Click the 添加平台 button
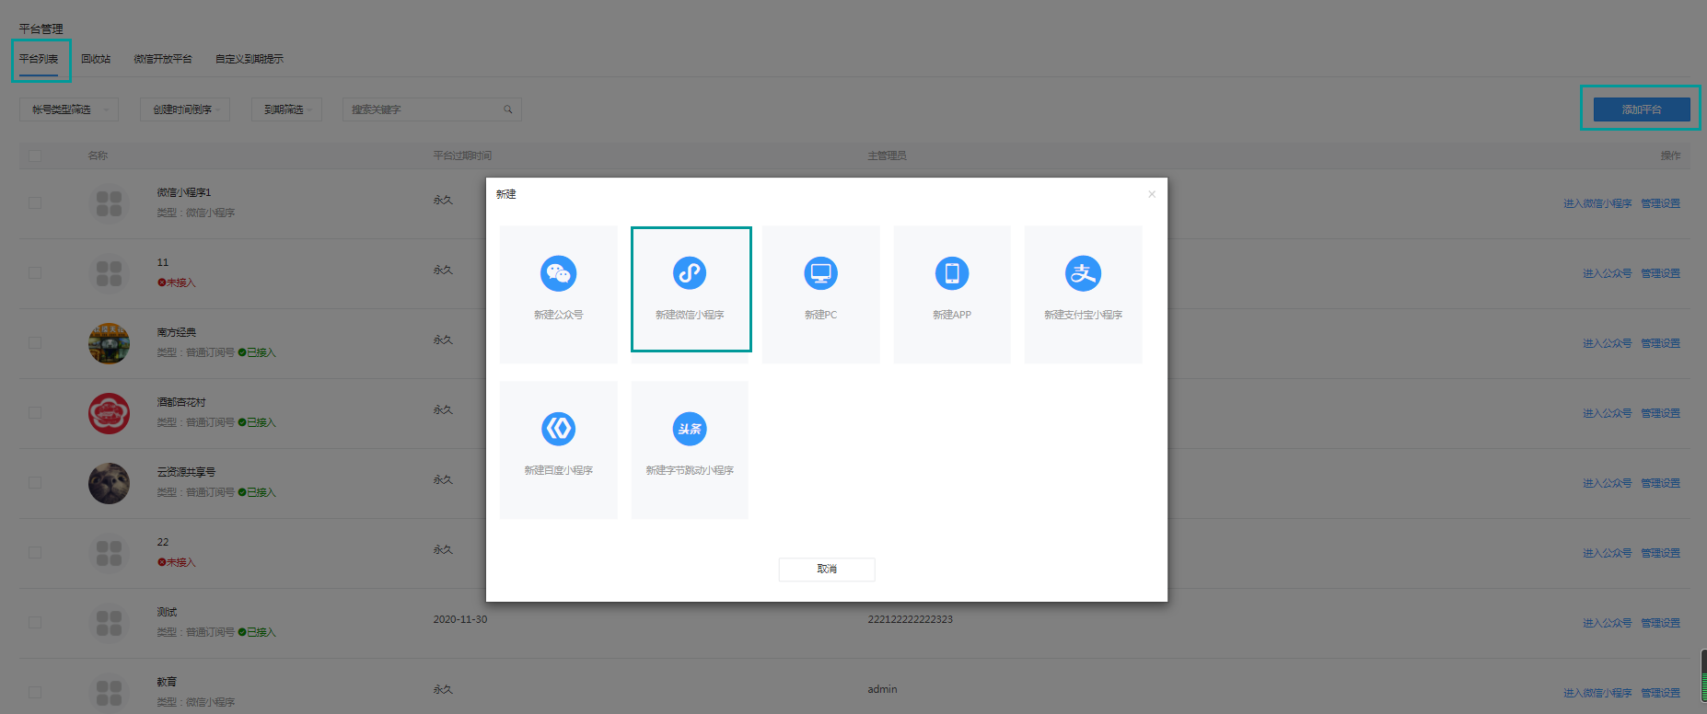The image size is (1707, 714). 1642,109
